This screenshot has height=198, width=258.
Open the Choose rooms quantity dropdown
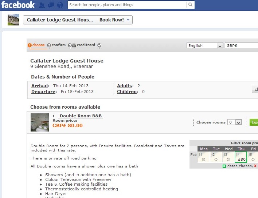(234, 122)
